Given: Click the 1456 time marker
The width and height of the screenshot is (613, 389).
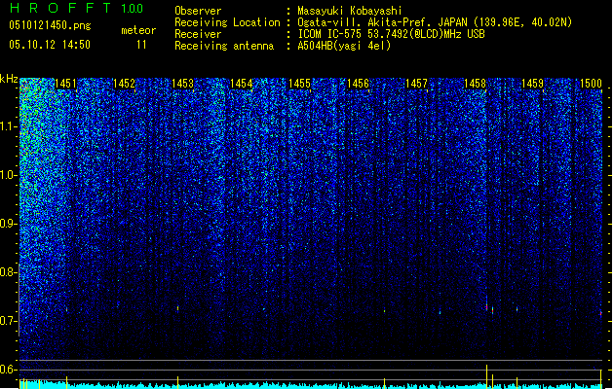Looking at the screenshot, I should coord(358,84).
